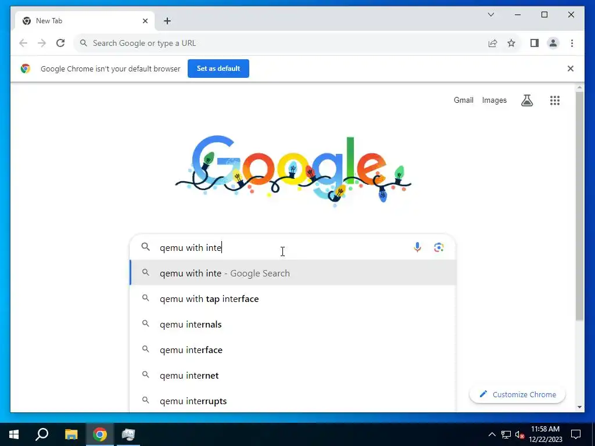This screenshot has width=595, height=446.
Task: Go back using the browser back arrow
Action: (x=23, y=43)
